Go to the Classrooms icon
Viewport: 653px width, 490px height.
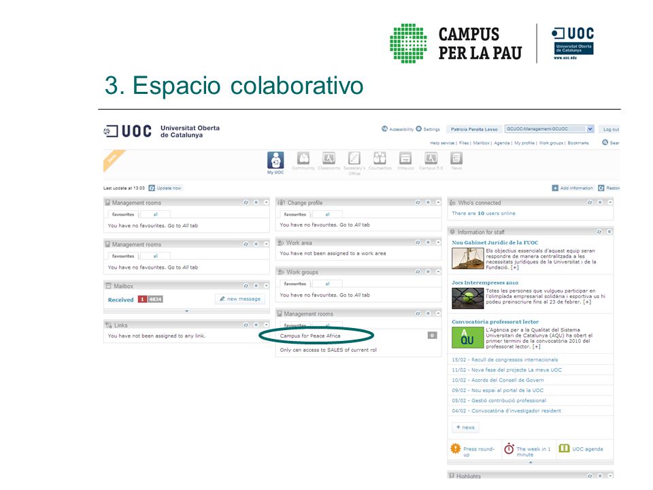click(x=329, y=159)
